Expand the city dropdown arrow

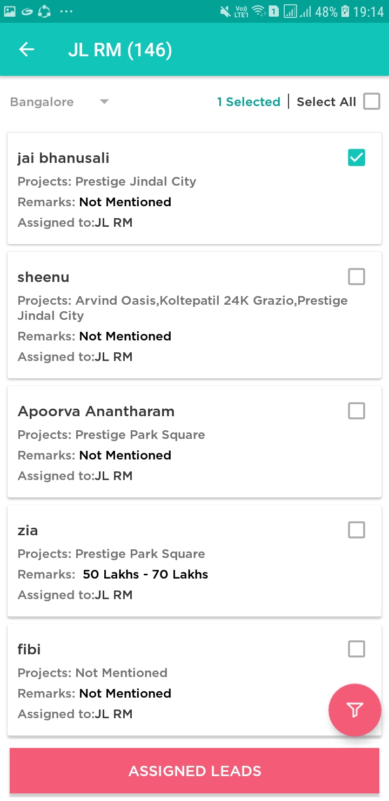[x=104, y=102]
